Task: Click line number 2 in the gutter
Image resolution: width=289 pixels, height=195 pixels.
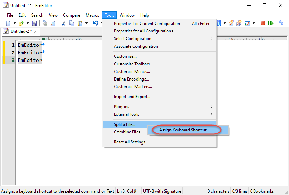Action: tap(13, 53)
